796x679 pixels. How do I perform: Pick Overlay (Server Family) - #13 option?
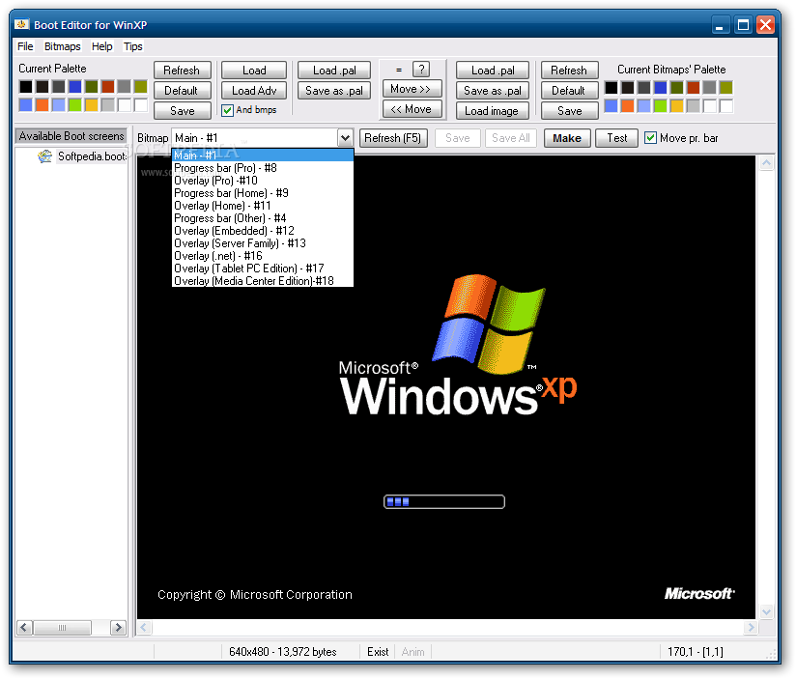[263, 243]
